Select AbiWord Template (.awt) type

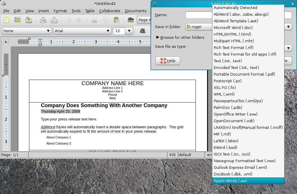(248, 21)
